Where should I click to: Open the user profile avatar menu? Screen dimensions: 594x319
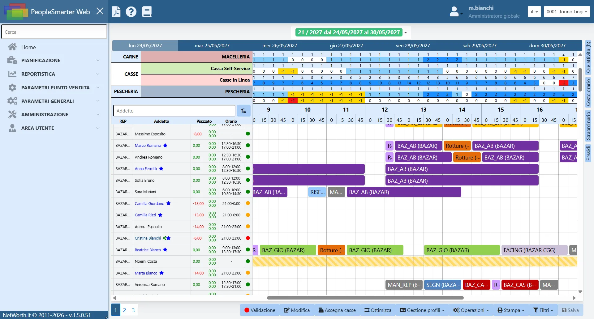456,12
